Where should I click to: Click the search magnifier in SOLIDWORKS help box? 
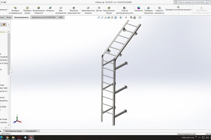click(207, 2)
